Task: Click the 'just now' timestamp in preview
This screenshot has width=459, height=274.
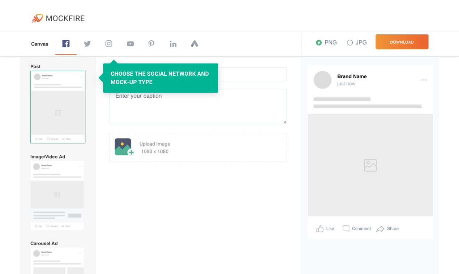Action: (x=346, y=84)
